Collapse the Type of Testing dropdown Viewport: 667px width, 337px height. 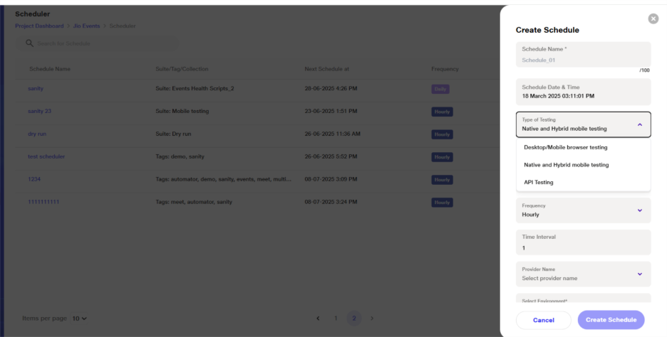(640, 125)
